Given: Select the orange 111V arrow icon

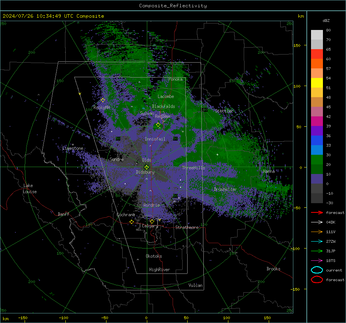Looking at the screenshot, I should [317, 232].
